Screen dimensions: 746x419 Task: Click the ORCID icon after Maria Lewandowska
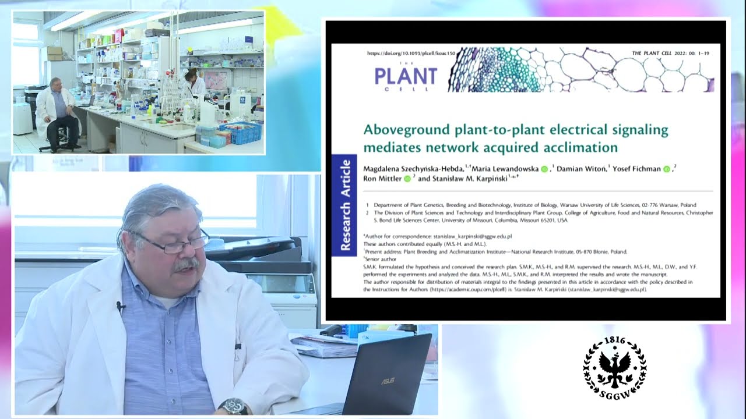click(x=544, y=169)
